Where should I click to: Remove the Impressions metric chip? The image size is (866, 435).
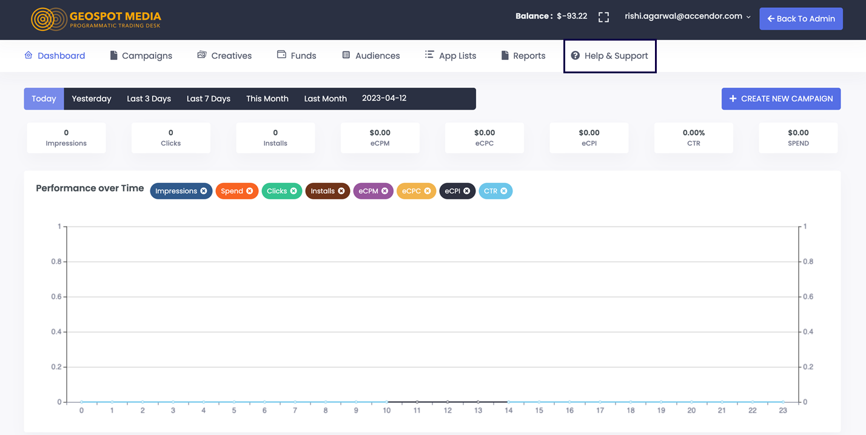(x=204, y=191)
